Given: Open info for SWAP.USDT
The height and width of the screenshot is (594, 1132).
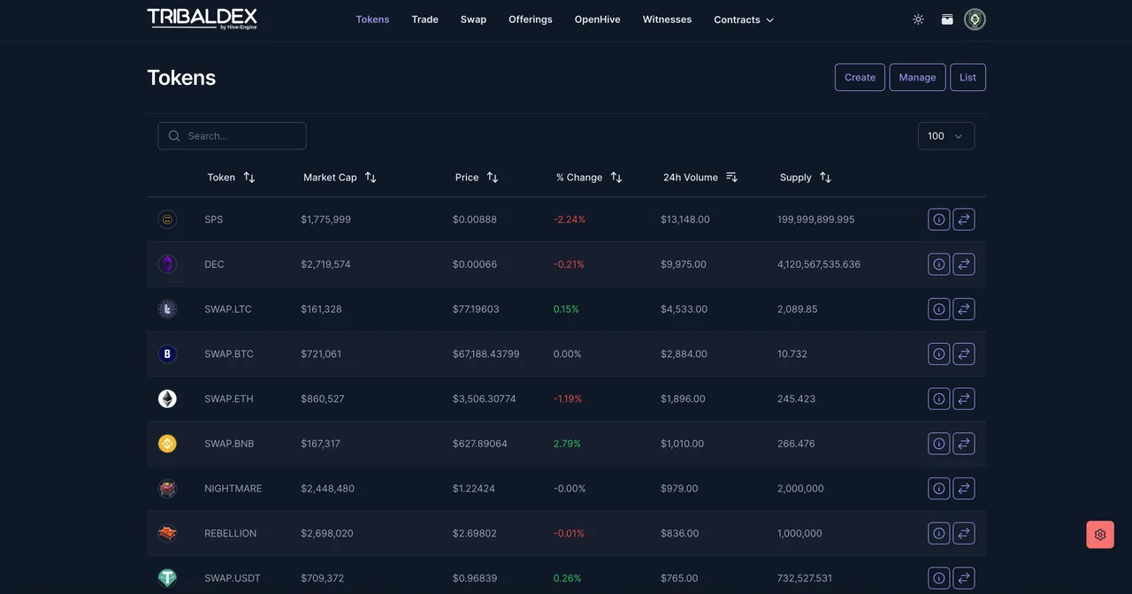Looking at the screenshot, I should click(939, 578).
